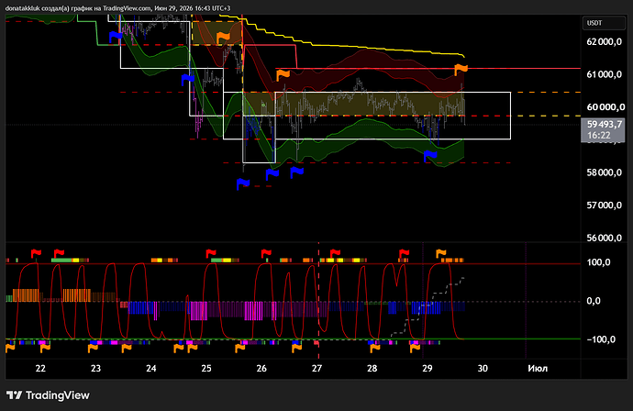Click the orange flag at top of oscillator above date 29
633x411 pixels.
click(441, 254)
